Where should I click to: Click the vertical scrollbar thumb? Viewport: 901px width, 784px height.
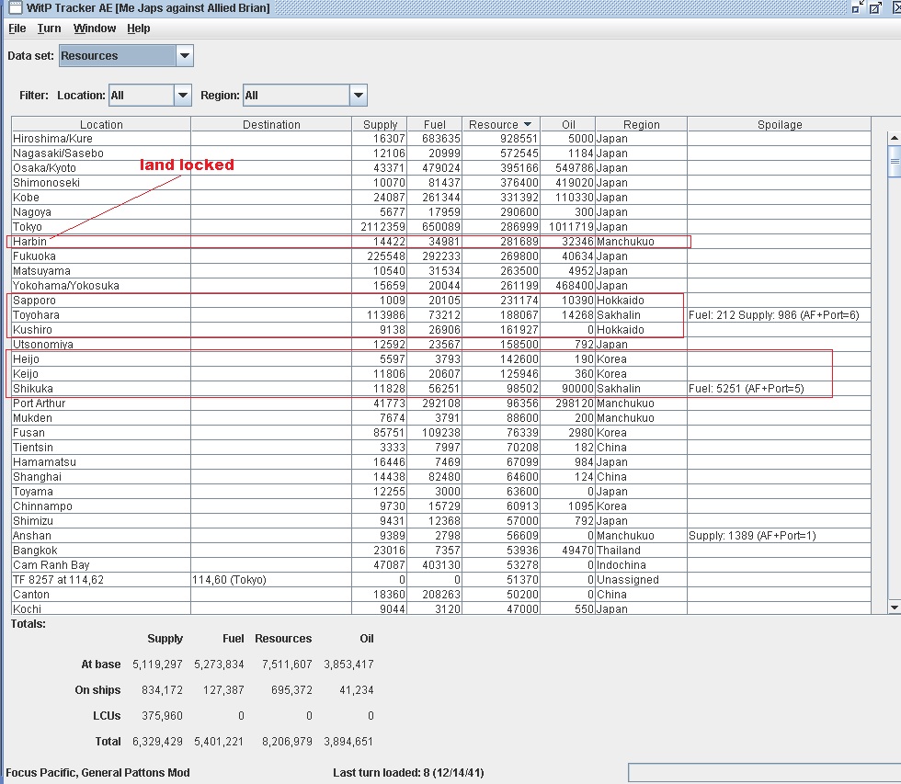pos(894,161)
